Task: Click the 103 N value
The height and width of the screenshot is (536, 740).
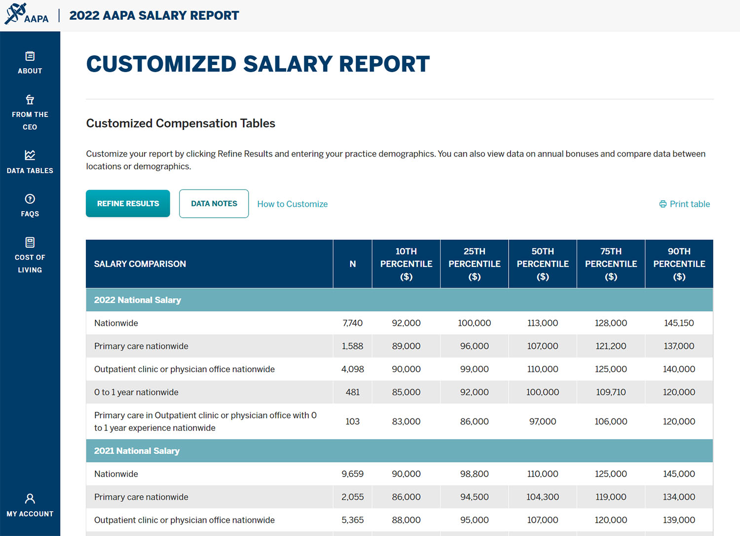Action: [353, 421]
